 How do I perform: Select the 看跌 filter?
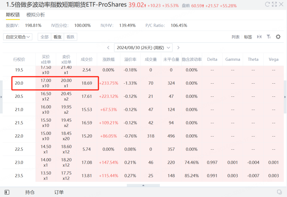pyautogui.click(x=71, y=37)
